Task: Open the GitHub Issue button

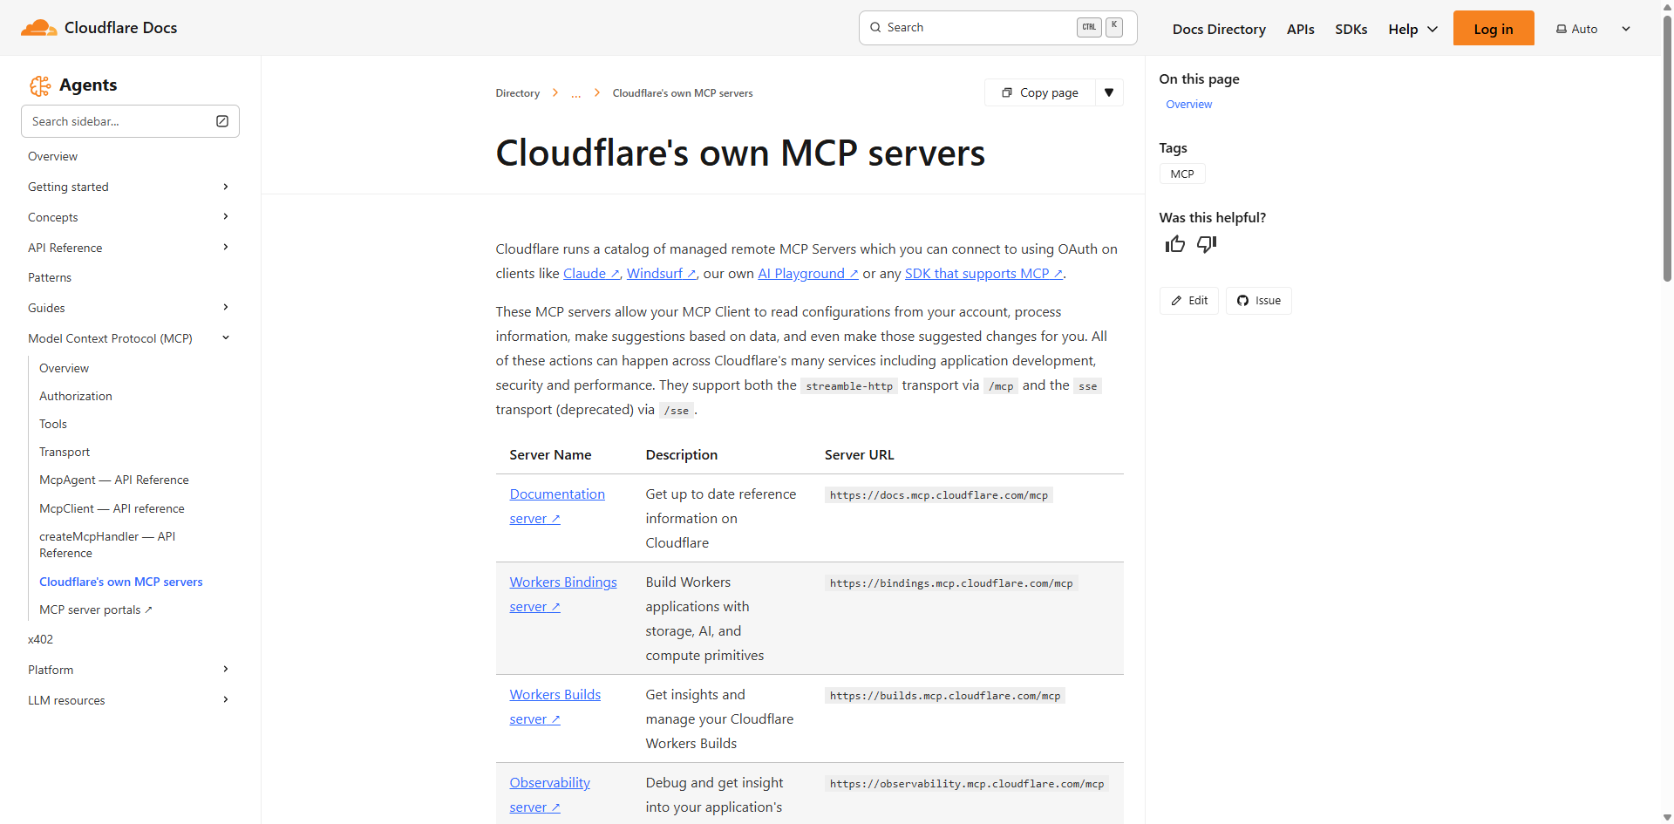Action: tap(1258, 300)
